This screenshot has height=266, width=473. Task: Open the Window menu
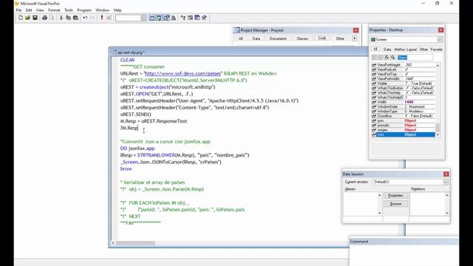click(x=103, y=10)
